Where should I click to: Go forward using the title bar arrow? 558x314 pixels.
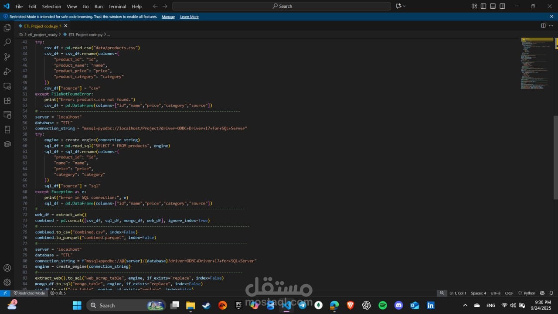165,6
